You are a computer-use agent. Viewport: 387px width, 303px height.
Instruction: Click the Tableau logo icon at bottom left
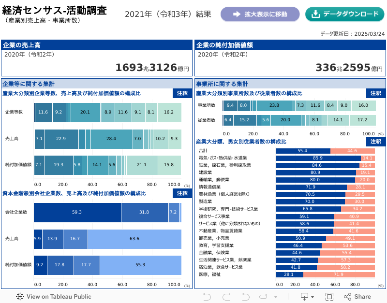[20, 297]
